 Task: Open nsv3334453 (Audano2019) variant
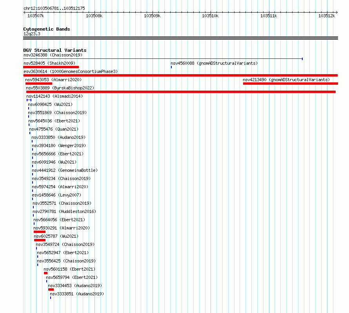75,286
